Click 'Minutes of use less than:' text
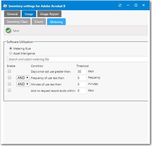This screenshot has height=146, width=152. [46, 84]
